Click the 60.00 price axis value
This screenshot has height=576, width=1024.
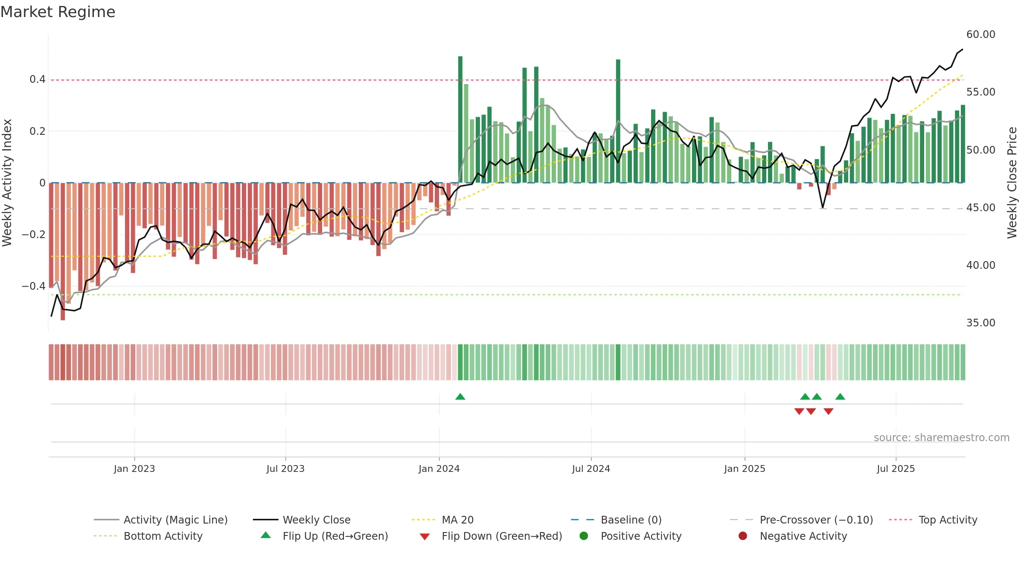981,35
